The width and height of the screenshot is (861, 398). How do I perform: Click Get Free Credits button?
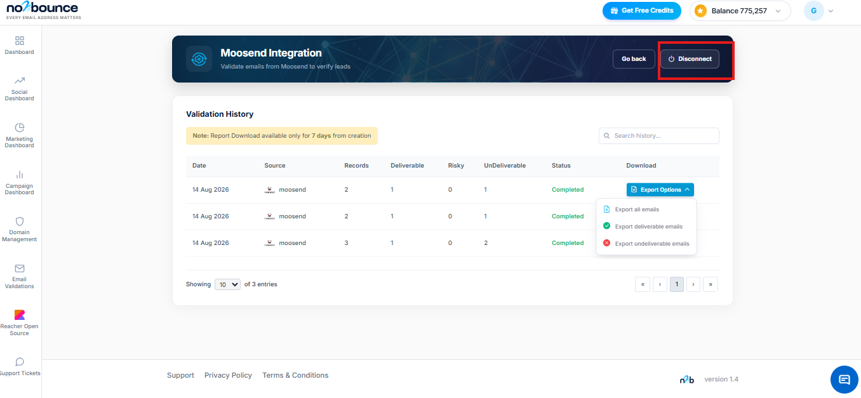tap(642, 11)
